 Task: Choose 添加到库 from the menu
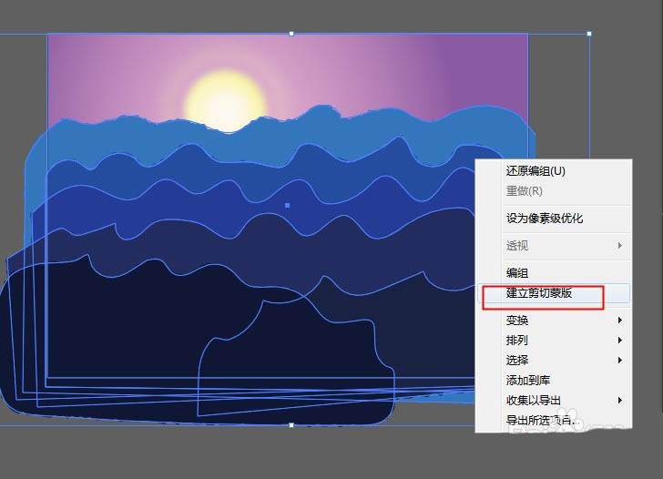coord(554,380)
